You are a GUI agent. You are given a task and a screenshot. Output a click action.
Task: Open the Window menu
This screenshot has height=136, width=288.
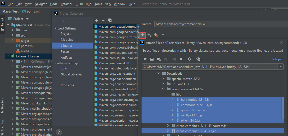120,4
